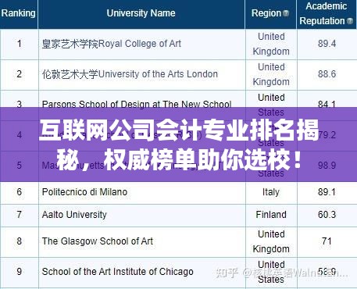357x289 pixels.
Task: Click the purple headline banner text
Action: [179, 144]
